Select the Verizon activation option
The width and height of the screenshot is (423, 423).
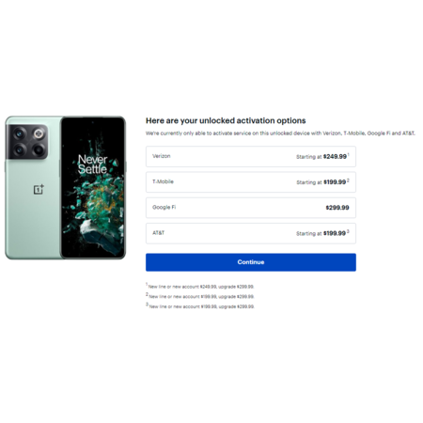coord(251,156)
